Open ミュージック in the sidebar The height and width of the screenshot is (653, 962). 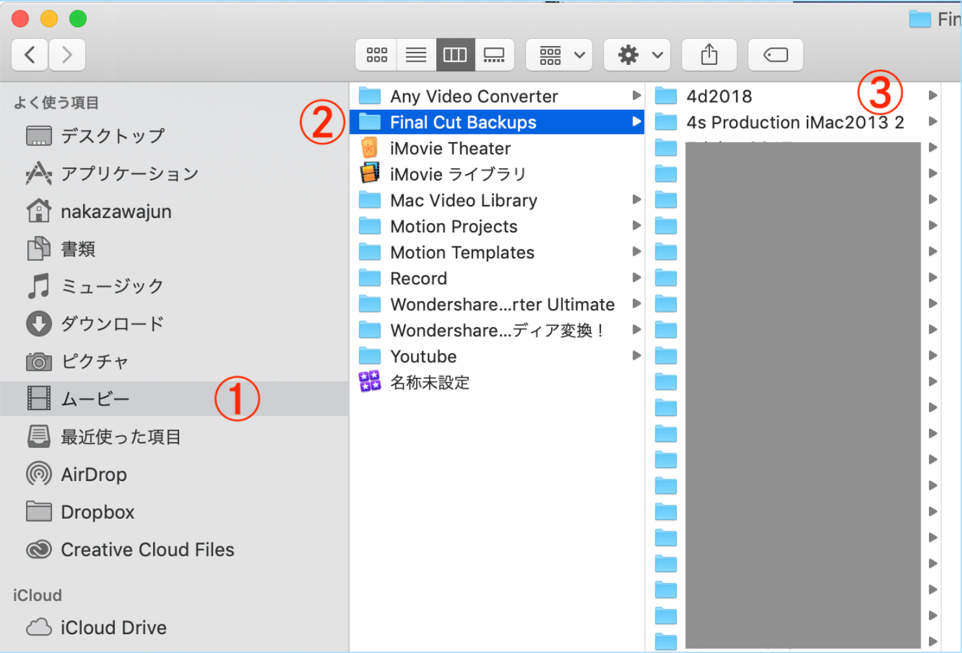click(x=175, y=286)
